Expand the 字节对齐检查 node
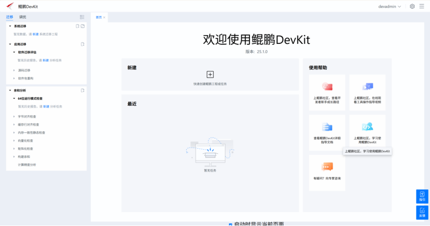Image resolution: width=430 pixels, height=226 pixels. 14,117
